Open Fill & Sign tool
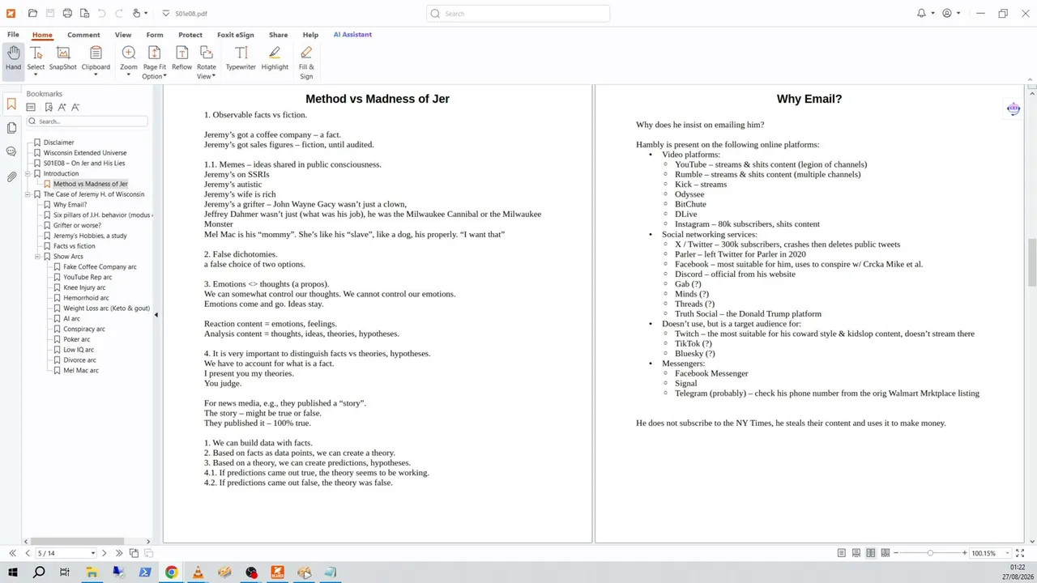 (306, 62)
